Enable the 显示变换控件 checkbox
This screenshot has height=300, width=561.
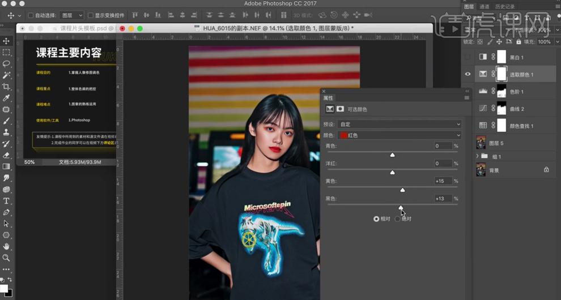coord(91,15)
